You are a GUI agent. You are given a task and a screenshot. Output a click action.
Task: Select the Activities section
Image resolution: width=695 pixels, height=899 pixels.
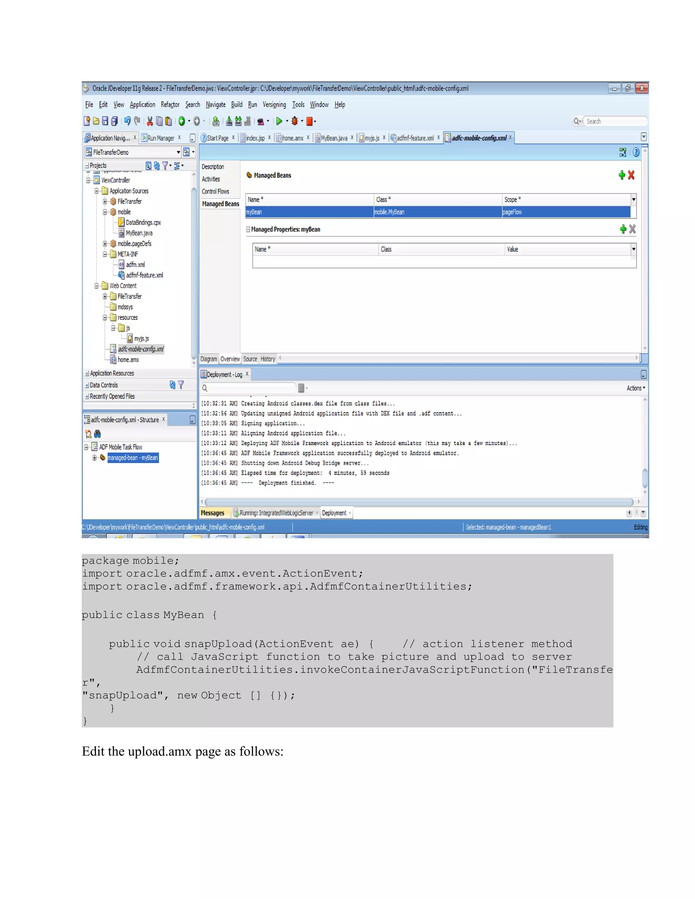[211, 179]
